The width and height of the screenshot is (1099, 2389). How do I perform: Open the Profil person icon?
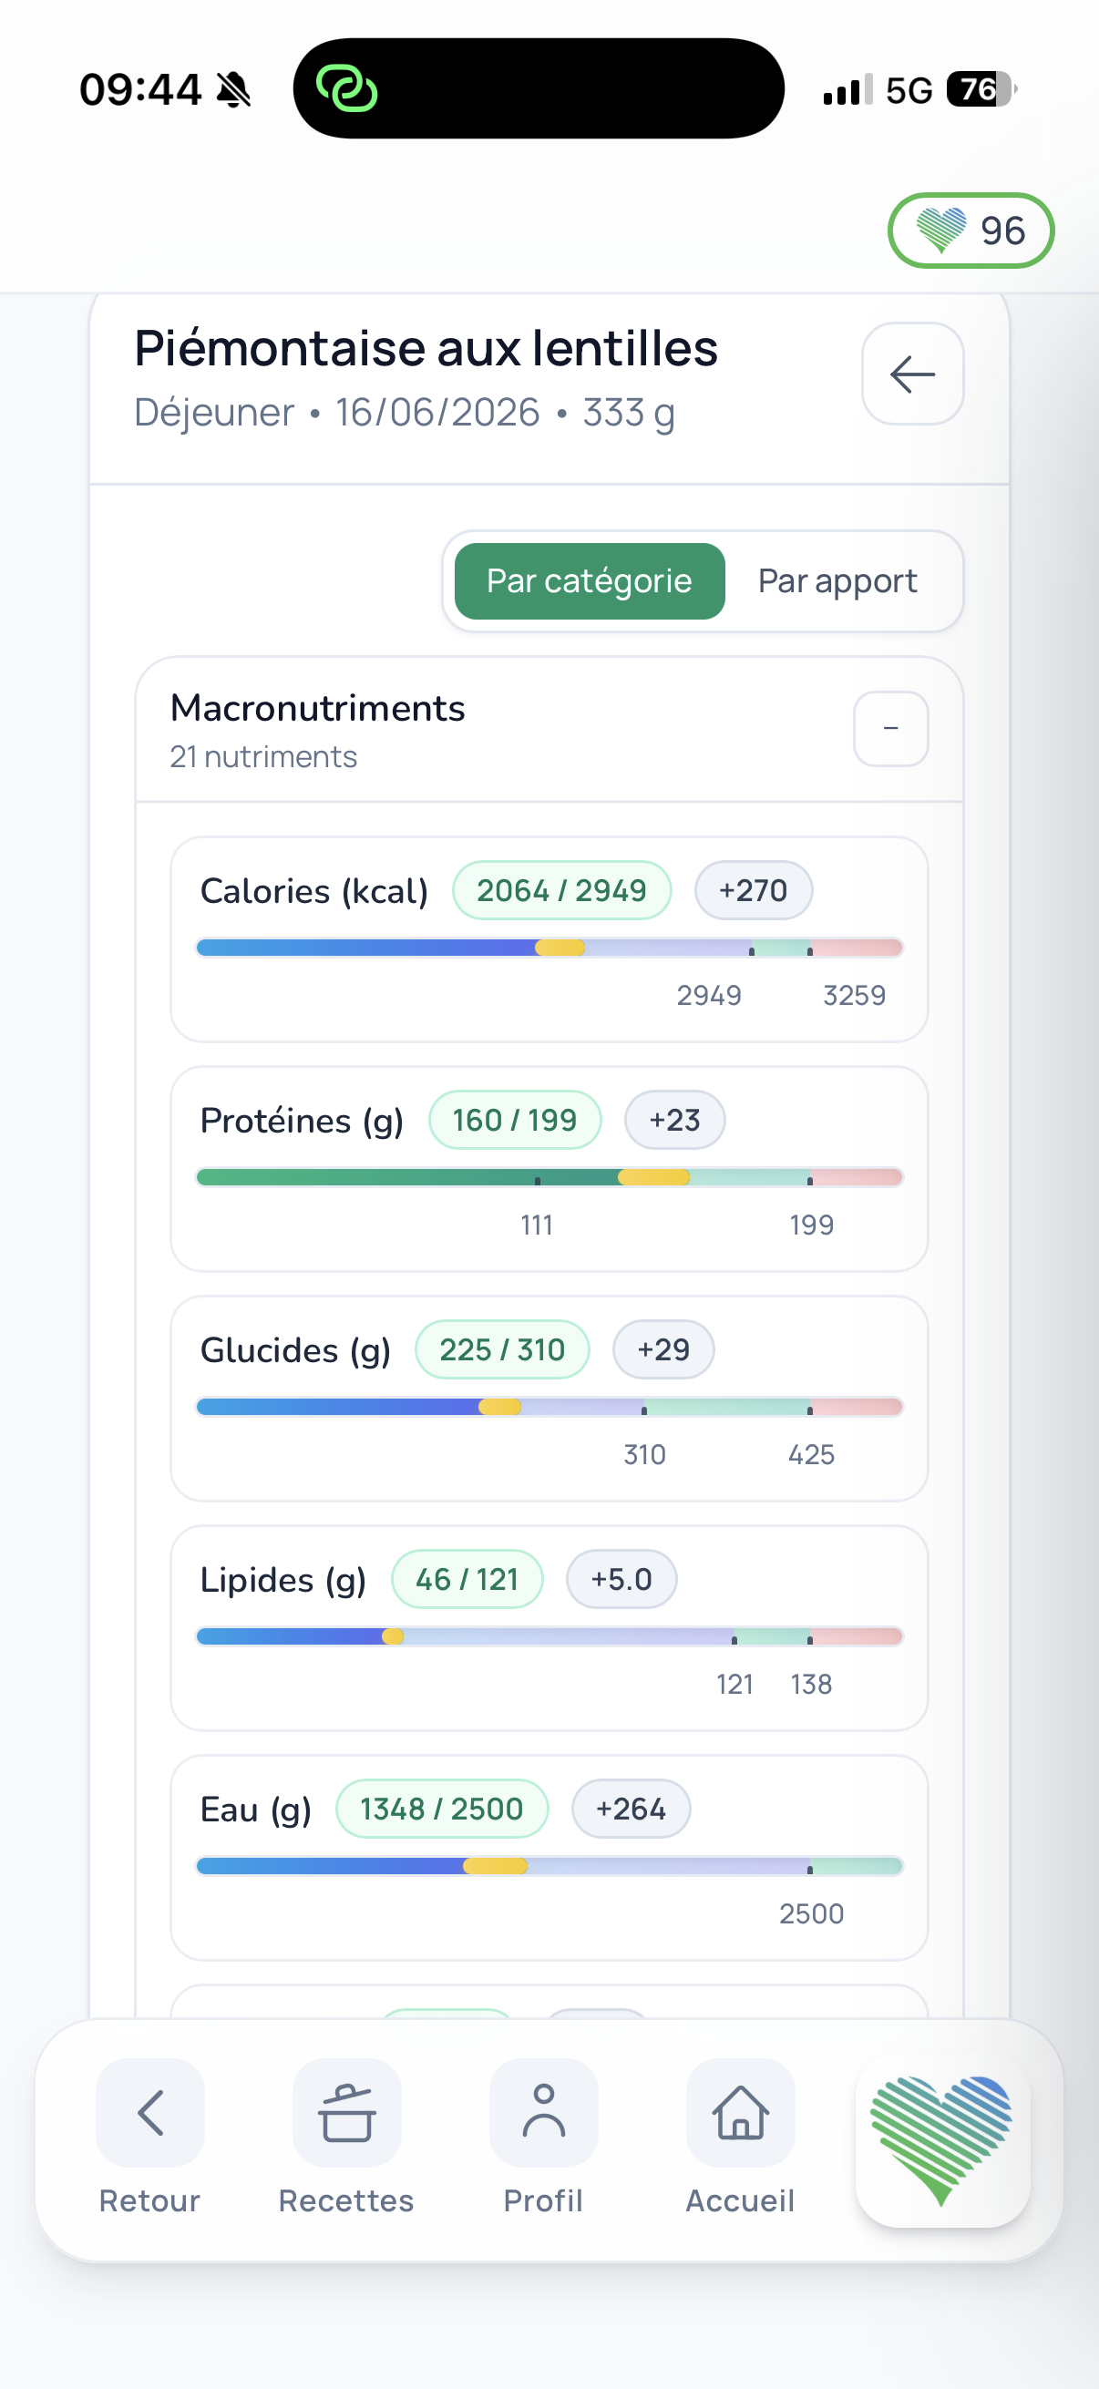(x=543, y=2113)
